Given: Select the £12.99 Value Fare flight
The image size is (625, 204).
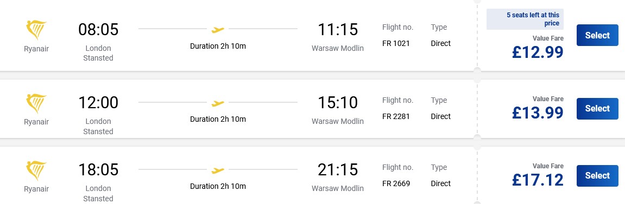Looking at the screenshot, I should click(x=597, y=35).
